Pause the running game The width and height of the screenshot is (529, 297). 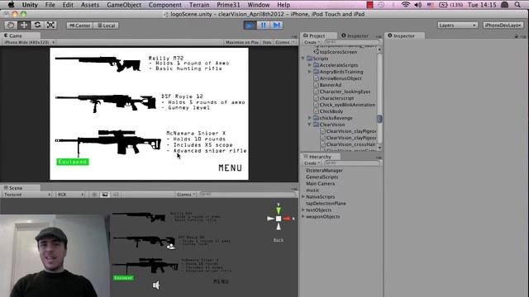click(263, 26)
